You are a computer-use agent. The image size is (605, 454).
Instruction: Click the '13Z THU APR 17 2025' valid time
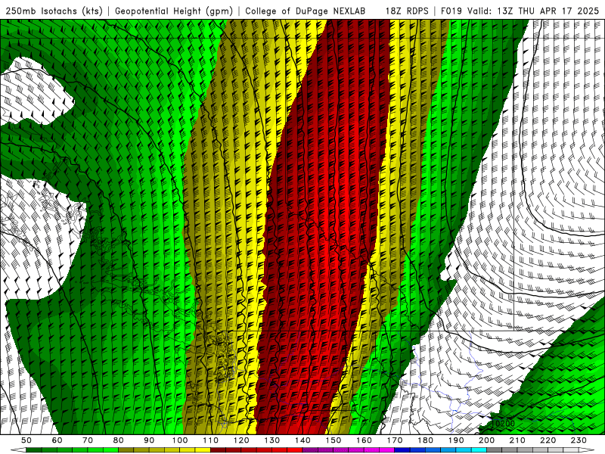(x=548, y=11)
